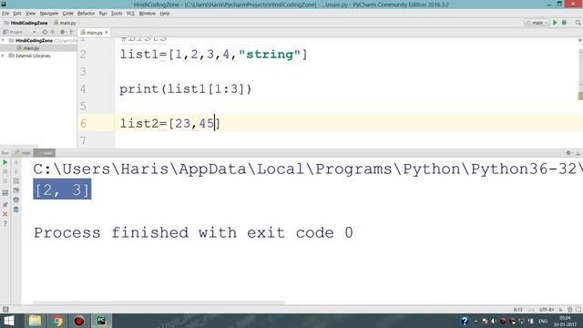The height and width of the screenshot is (328, 583).
Task: Select the first main tab in Run panel
Action: [23, 153]
